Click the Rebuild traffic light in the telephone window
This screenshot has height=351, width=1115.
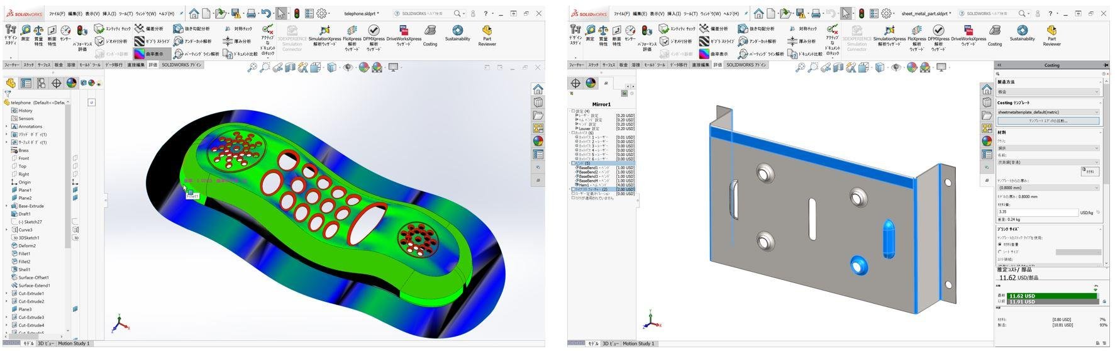[x=296, y=13]
